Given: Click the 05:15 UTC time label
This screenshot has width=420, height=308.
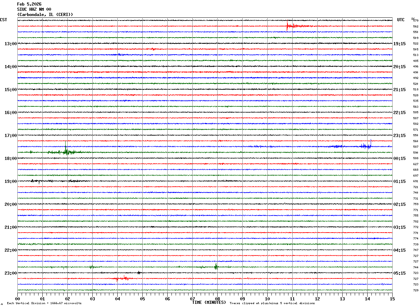Looking at the screenshot, I should coord(400,273).
